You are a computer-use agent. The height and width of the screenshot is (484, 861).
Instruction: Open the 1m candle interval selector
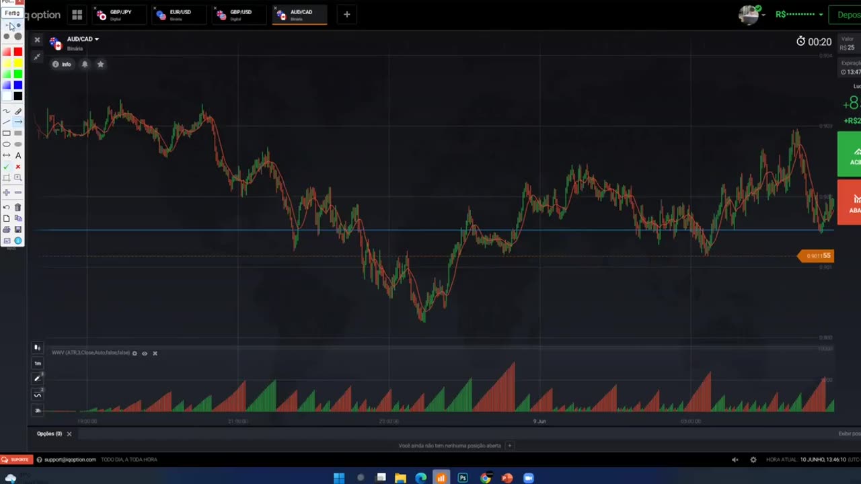tap(38, 363)
